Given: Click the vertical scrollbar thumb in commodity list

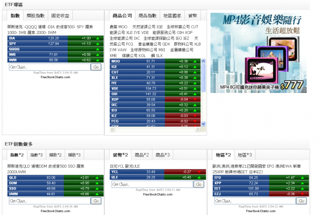Looking at the screenshot, I should click(x=203, y=78).
